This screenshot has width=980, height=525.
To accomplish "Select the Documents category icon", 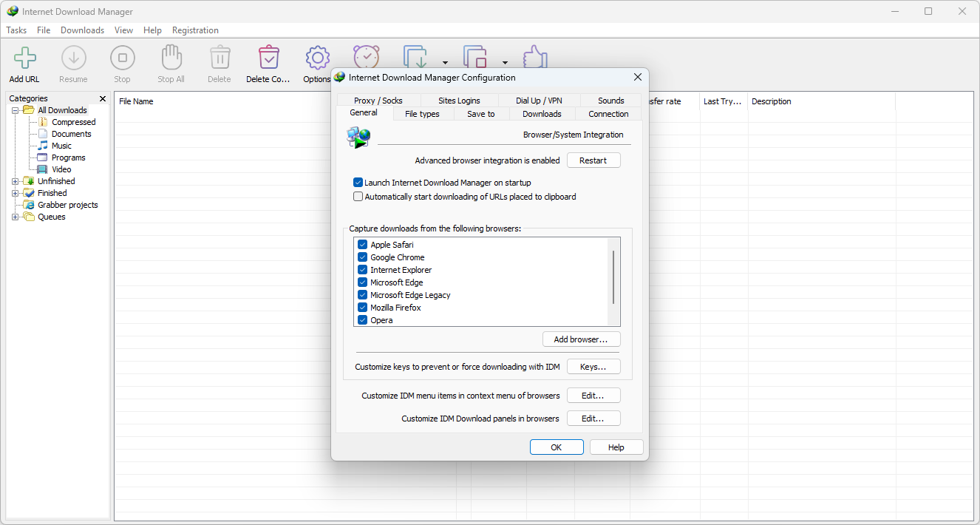I will pyautogui.click(x=44, y=134).
